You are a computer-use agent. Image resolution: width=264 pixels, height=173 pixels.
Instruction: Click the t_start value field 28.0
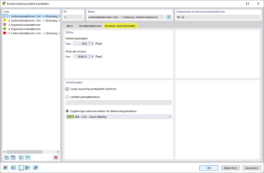(81, 44)
